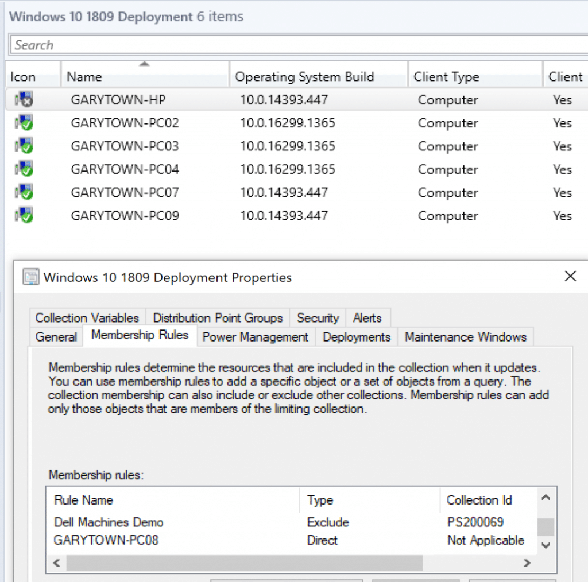Click the GARYTOWN-HP inactive client icon
Screen dimensions: 588x582
click(24, 100)
